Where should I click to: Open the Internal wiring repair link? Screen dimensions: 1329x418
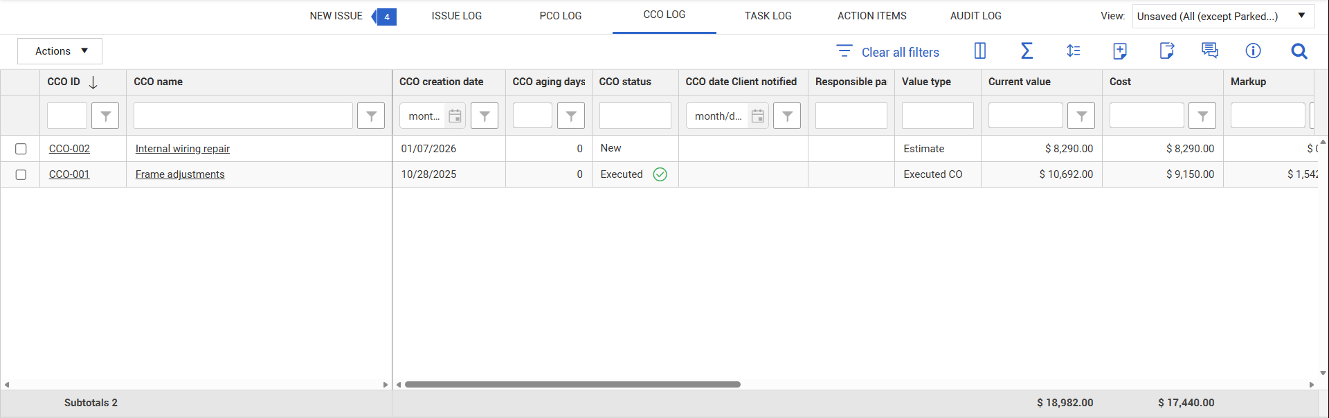click(182, 149)
